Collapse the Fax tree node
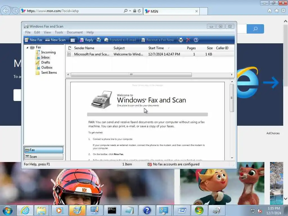The height and width of the screenshot is (216, 288). pos(27,47)
